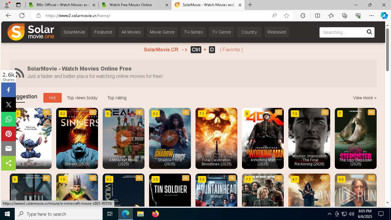Open Sinners (2025) poster
The height and width of the screenshot is (220, 391).
tap(77, 138)
